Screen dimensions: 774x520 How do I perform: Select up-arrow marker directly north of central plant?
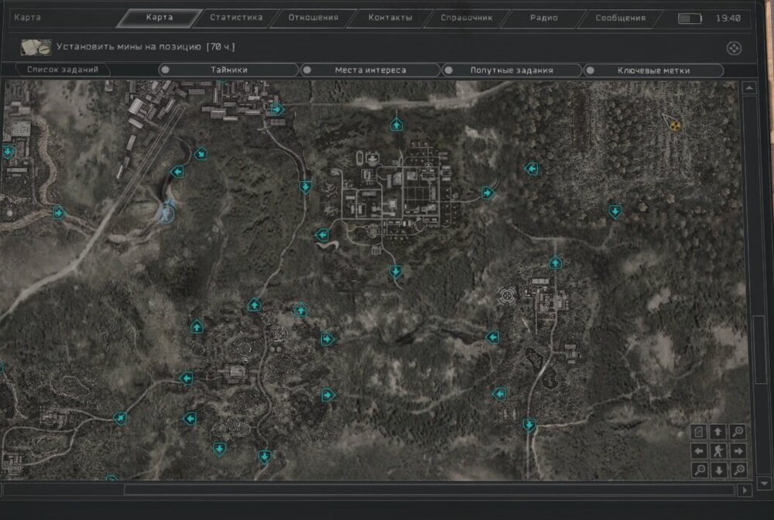396,125
